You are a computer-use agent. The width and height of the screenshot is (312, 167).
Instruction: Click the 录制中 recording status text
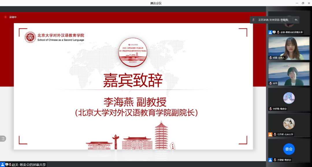click(x=13, y=17)
